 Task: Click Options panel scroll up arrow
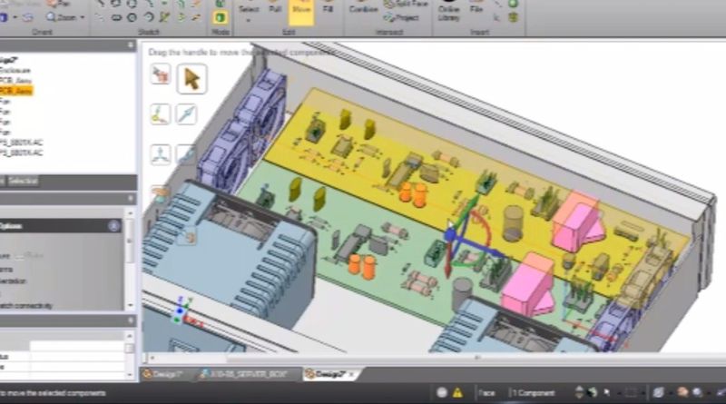(130, 213)
